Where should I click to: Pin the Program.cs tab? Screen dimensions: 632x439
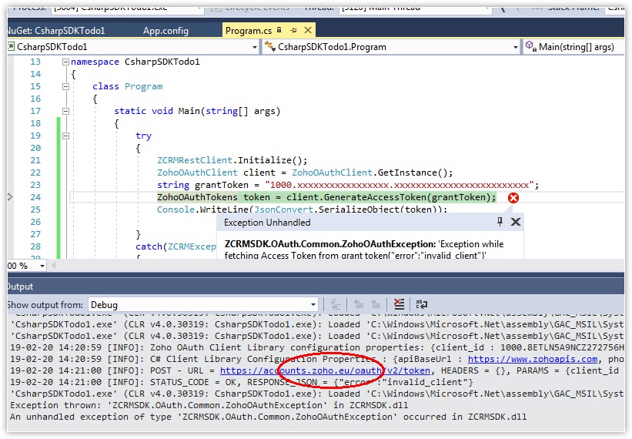(x=293, y=30)
